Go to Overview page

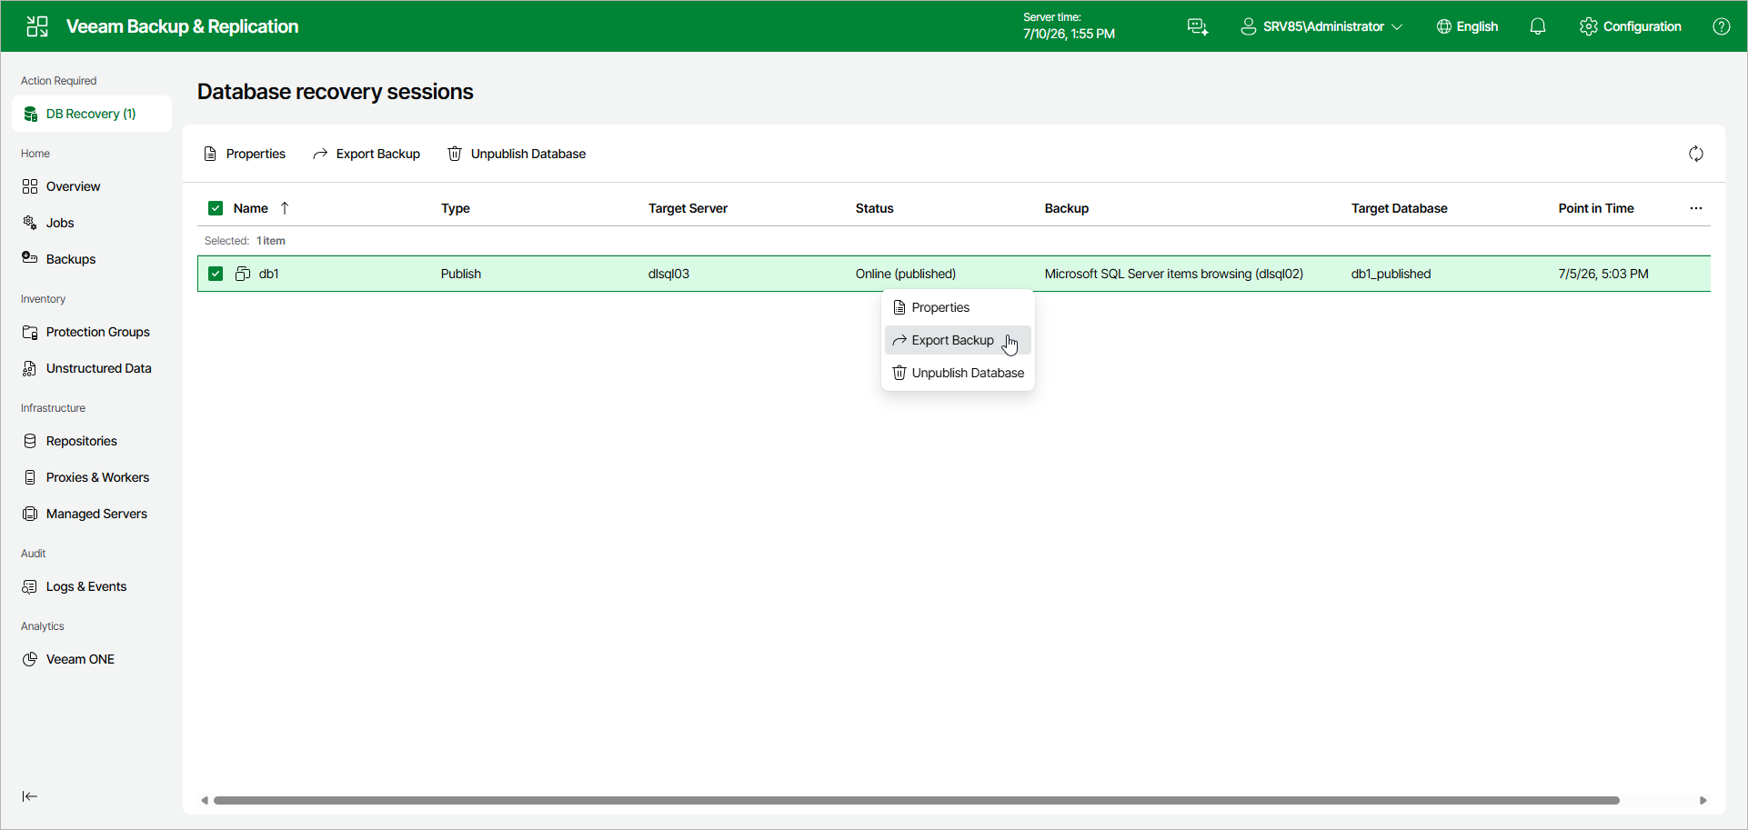(92, 186)
